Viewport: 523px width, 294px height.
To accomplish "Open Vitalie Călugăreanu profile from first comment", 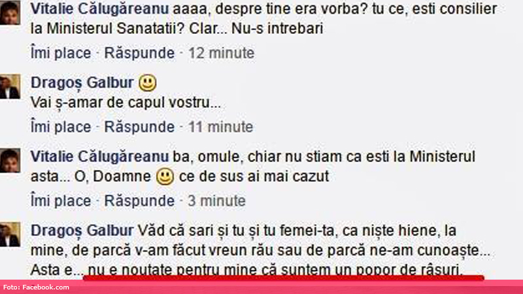I will 100,9.
